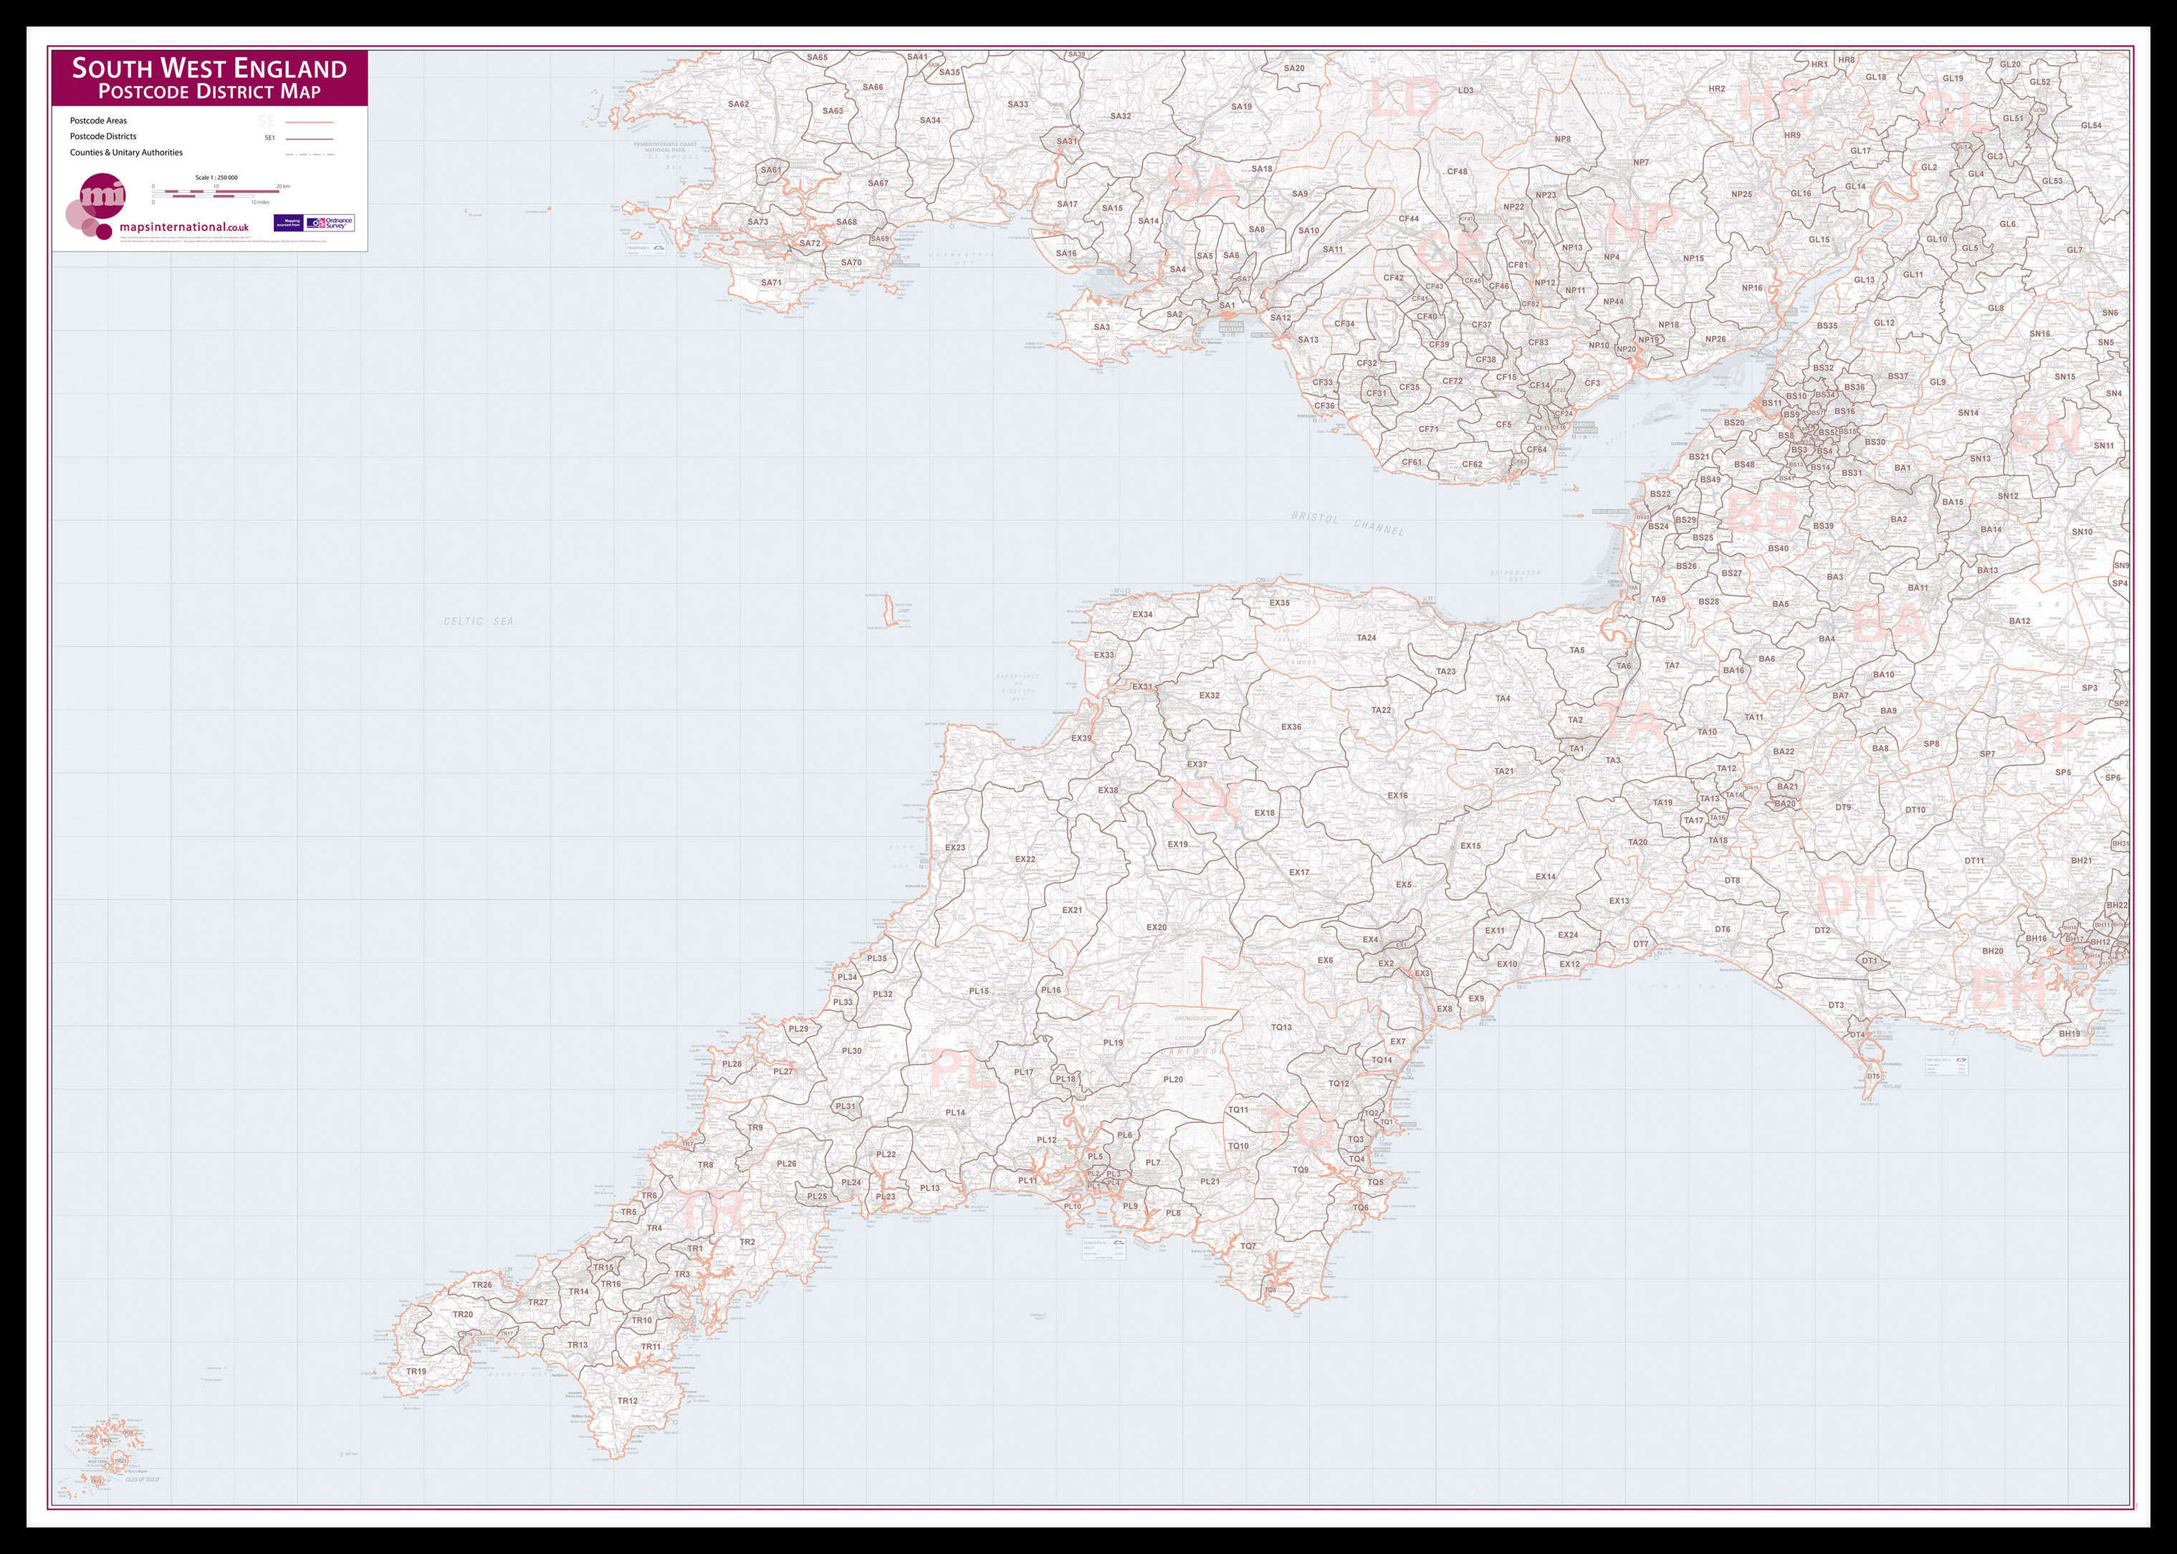2177x1554 pixels.
Task: Click the EX16 district label
Action: point(1397,795)
